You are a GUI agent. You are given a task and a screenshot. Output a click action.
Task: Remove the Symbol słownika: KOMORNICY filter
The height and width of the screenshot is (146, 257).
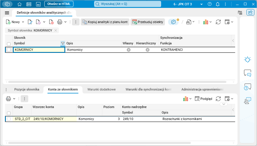point(56,30)
